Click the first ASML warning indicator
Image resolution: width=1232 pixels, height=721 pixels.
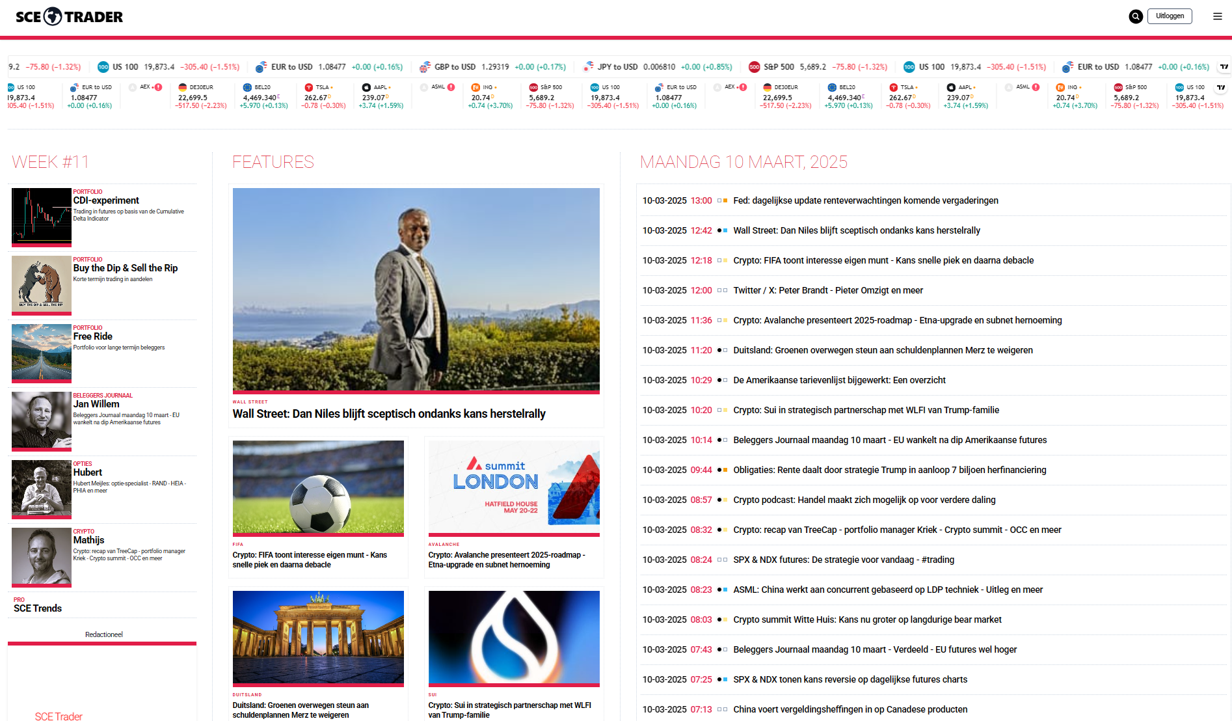(451, 87)
